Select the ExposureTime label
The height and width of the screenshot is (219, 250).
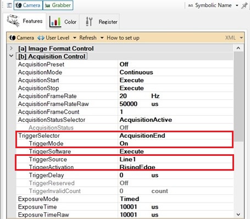coord(37,207)
